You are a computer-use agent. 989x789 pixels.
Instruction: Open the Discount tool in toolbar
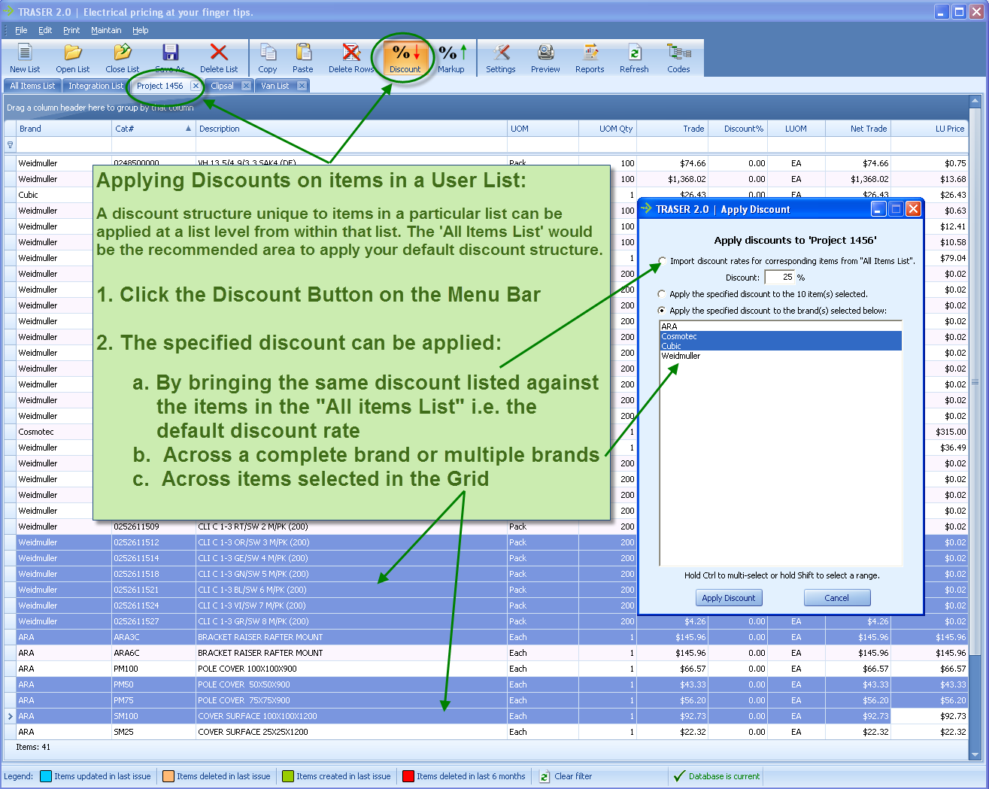tap(405, 58)
